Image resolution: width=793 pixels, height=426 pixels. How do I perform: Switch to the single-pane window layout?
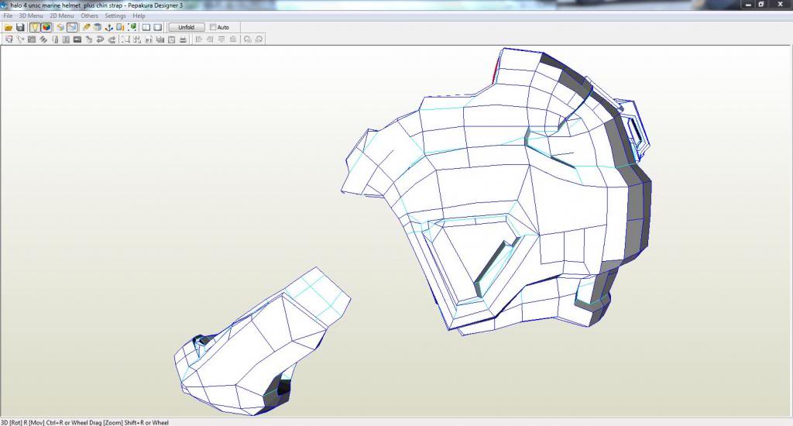(158, 27)
